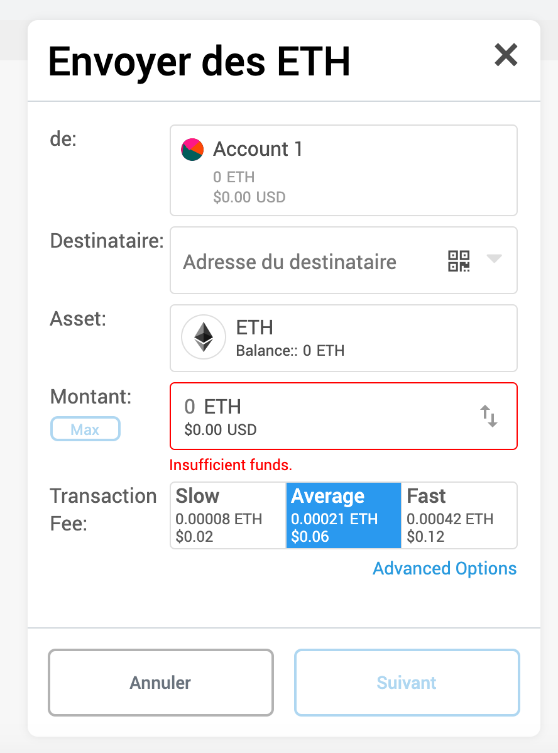
Task: Select the Fast transaction fee option
Action: tap(459, 515)
